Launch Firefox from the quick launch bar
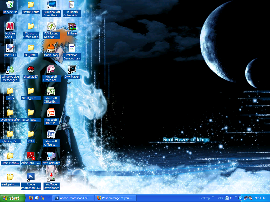 coord(31,198)
